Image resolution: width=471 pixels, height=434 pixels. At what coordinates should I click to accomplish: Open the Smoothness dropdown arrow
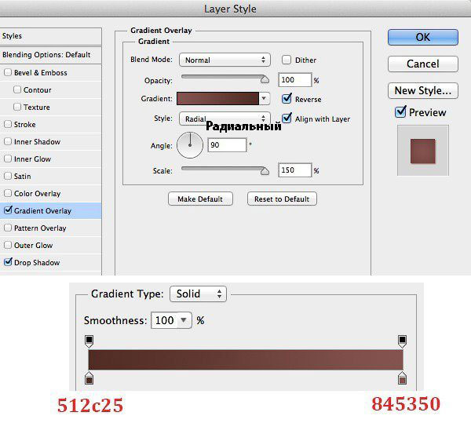pos(184,320)
